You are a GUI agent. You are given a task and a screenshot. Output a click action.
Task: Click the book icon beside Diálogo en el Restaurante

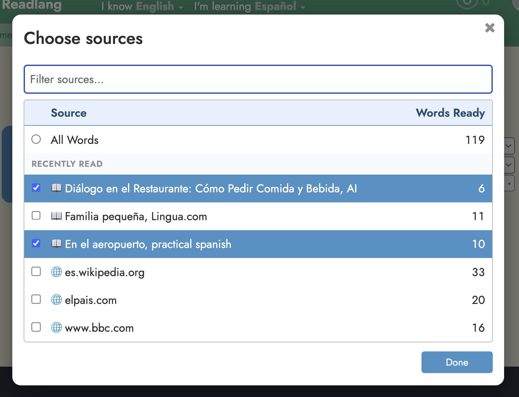coord(56,188)
